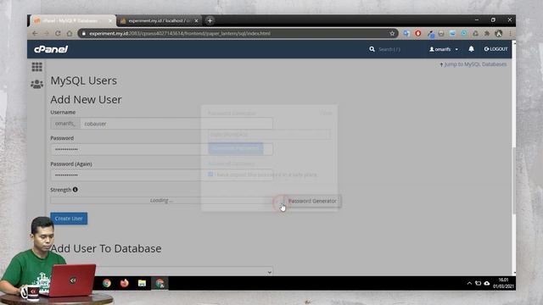This screenshot has height=305, width=543.
Task: Click the Strength info icon
Action: coord(76,190)
